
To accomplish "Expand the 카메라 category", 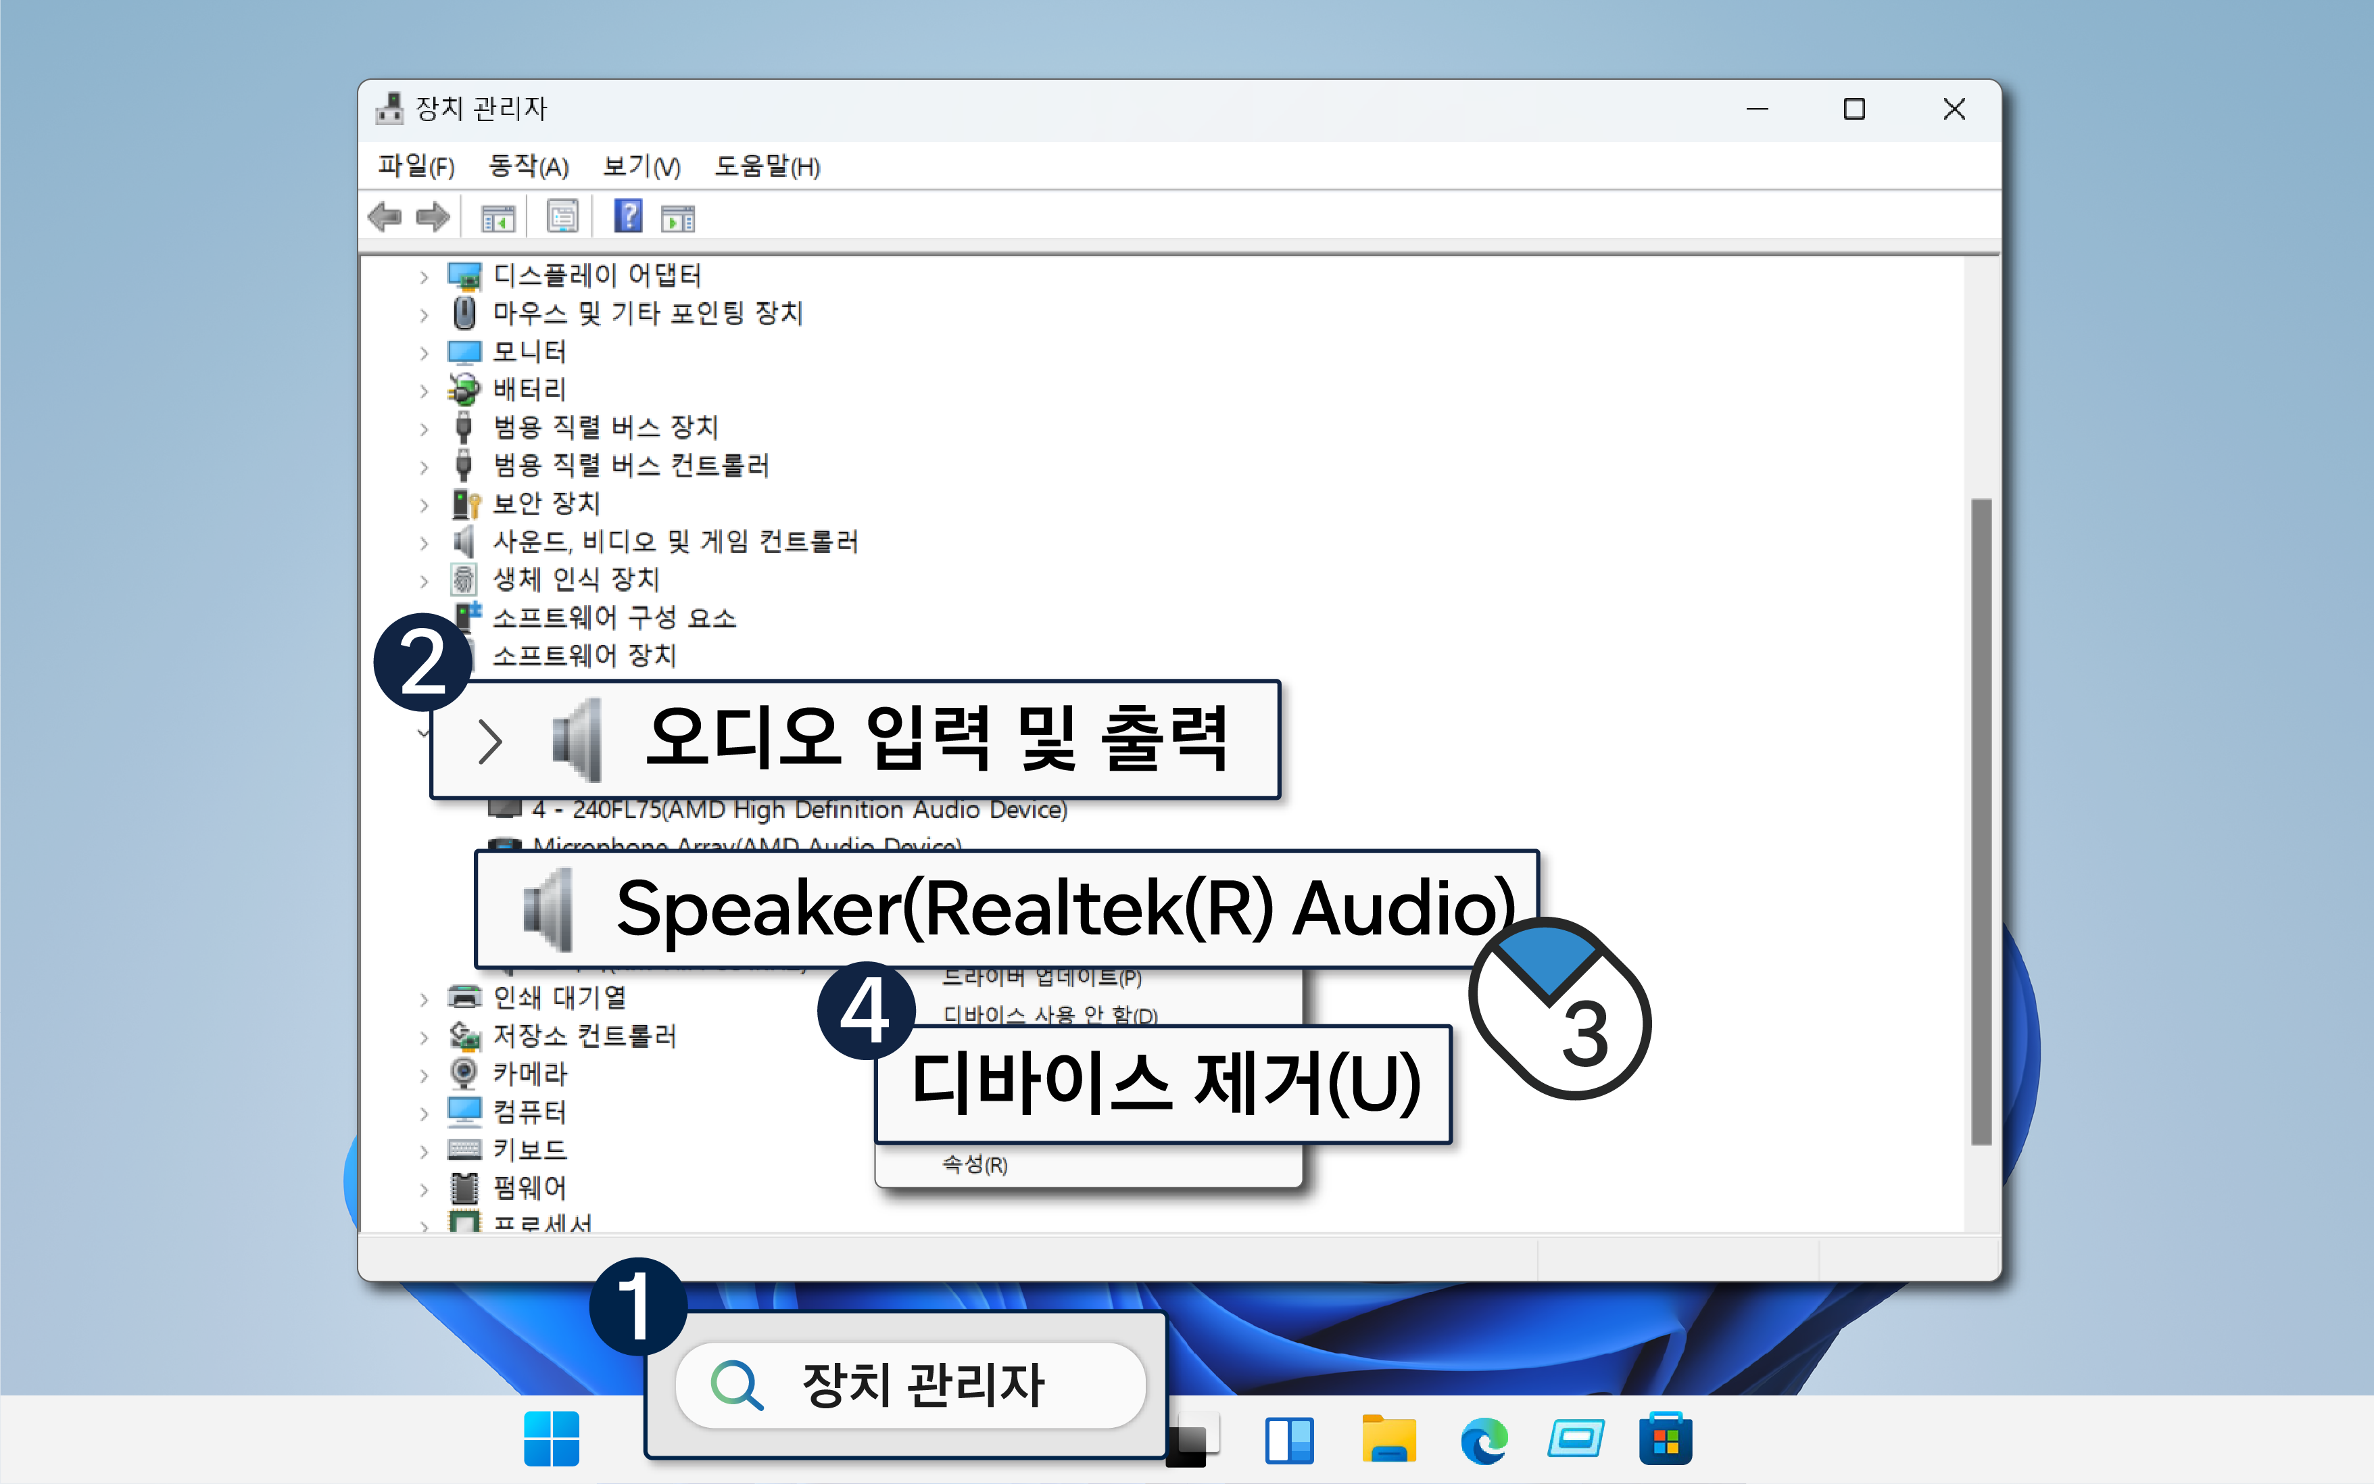I will pos(424,1076).
